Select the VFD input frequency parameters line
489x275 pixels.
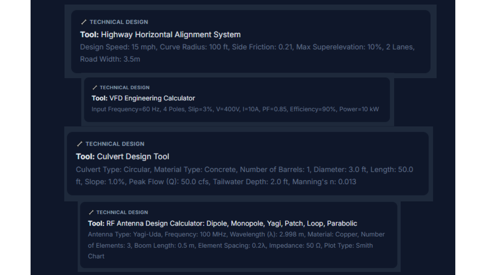click(235, 109)
